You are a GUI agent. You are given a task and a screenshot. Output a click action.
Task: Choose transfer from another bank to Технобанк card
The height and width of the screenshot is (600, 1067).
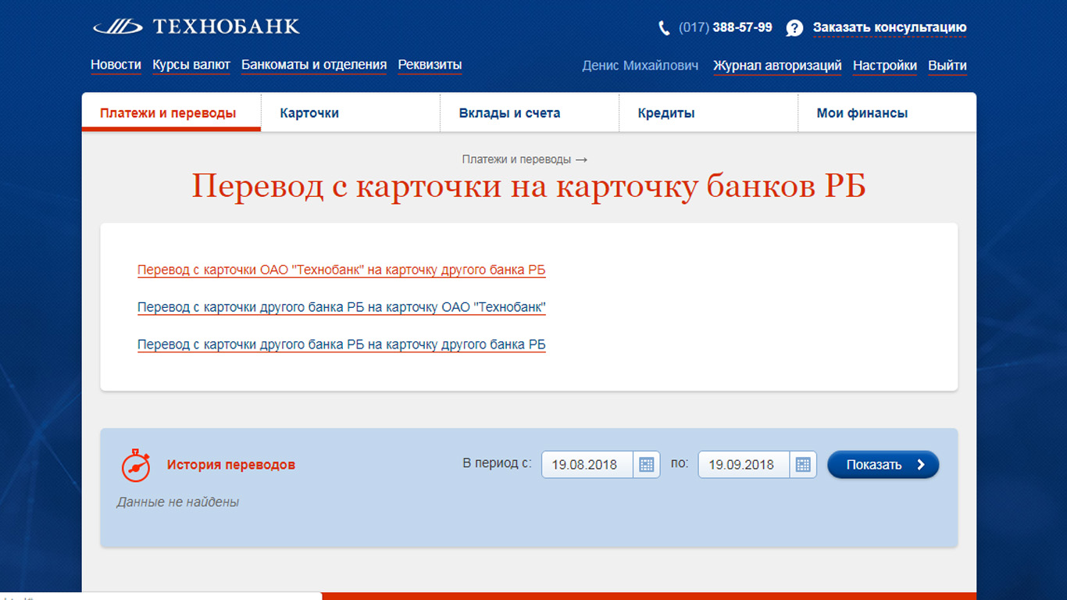tap(341, 307)
